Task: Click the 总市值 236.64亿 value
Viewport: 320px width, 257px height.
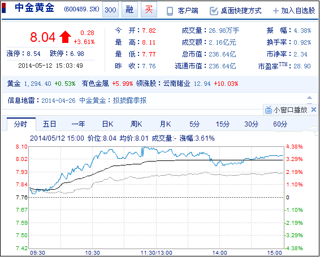Action: (222, 54)
